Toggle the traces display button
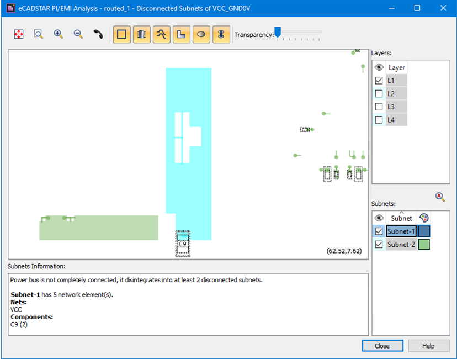Screen dimensions: 457x359 162,34
